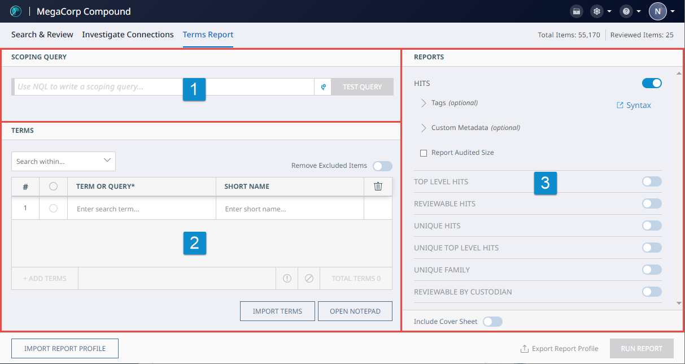The height and width of the screenshot is (364, 685).
Task: Enable the Reviewable By Custodian toggle
Action: pyautogui.click(x=652, y=292)
